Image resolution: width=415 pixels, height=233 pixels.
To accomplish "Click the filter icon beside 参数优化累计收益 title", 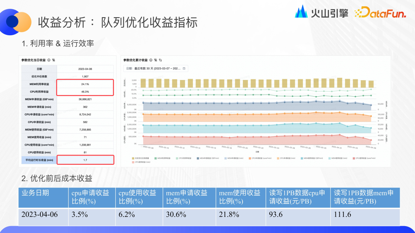I will coord(156,59).
